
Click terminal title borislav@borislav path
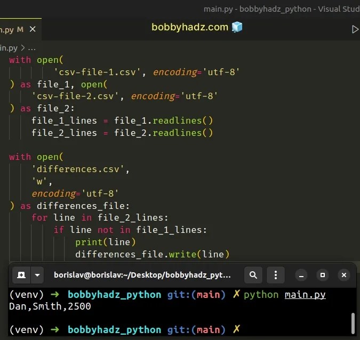pyautogui.click(x=142, y=275)
